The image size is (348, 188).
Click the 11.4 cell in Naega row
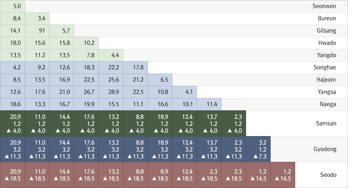coord(209,104)
